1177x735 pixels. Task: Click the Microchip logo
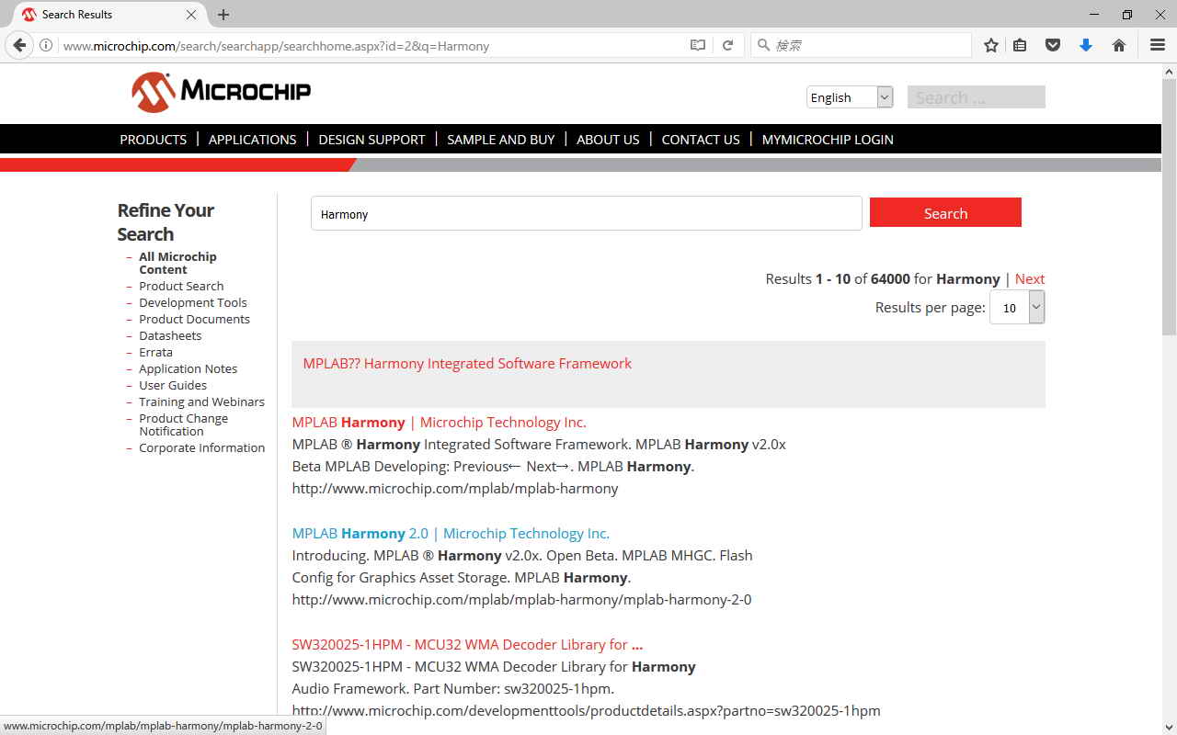(221, 92)
